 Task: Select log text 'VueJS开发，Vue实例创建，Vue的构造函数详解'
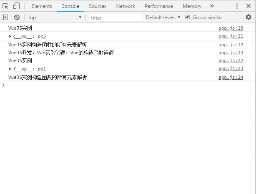pyautogui.click(x=61, y=53)
